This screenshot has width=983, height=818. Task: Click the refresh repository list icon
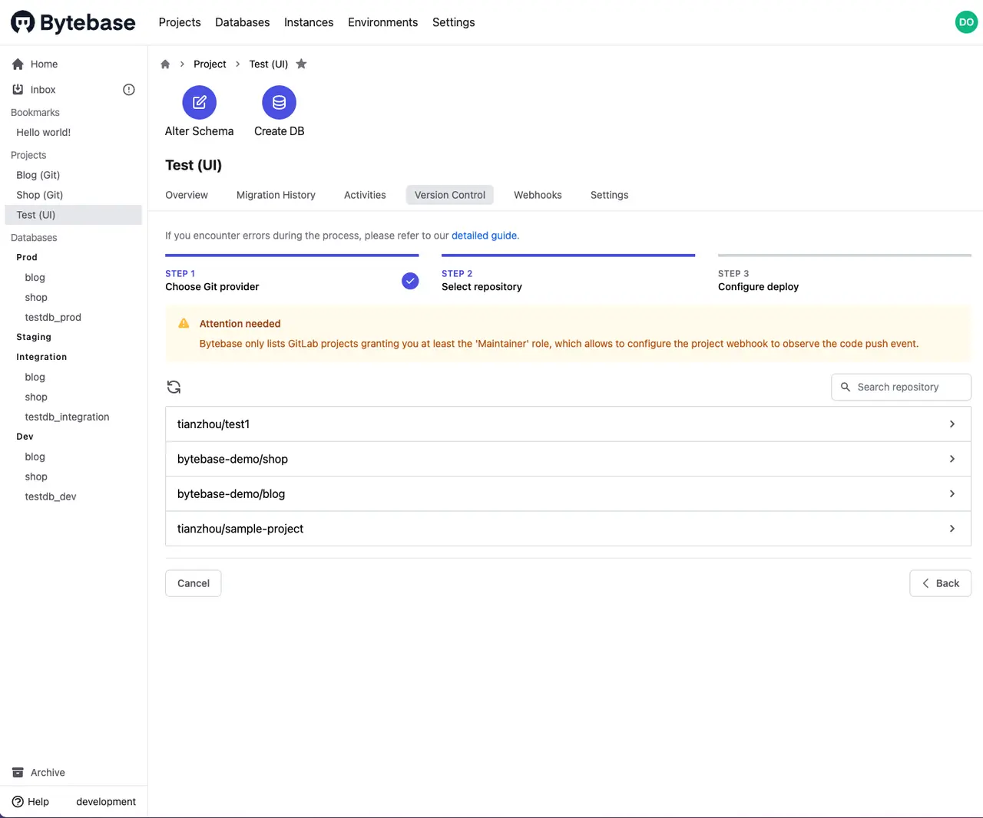174,387
